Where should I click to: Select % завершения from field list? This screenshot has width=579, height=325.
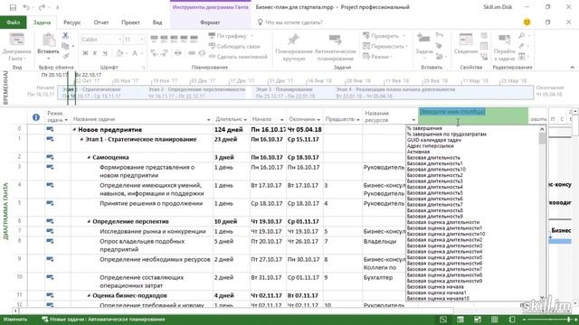(x=424, y=128)
